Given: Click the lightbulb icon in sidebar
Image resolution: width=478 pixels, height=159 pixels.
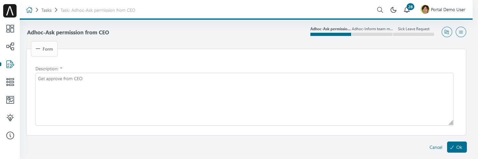Looking at the screenshot, I should [10, 118].
